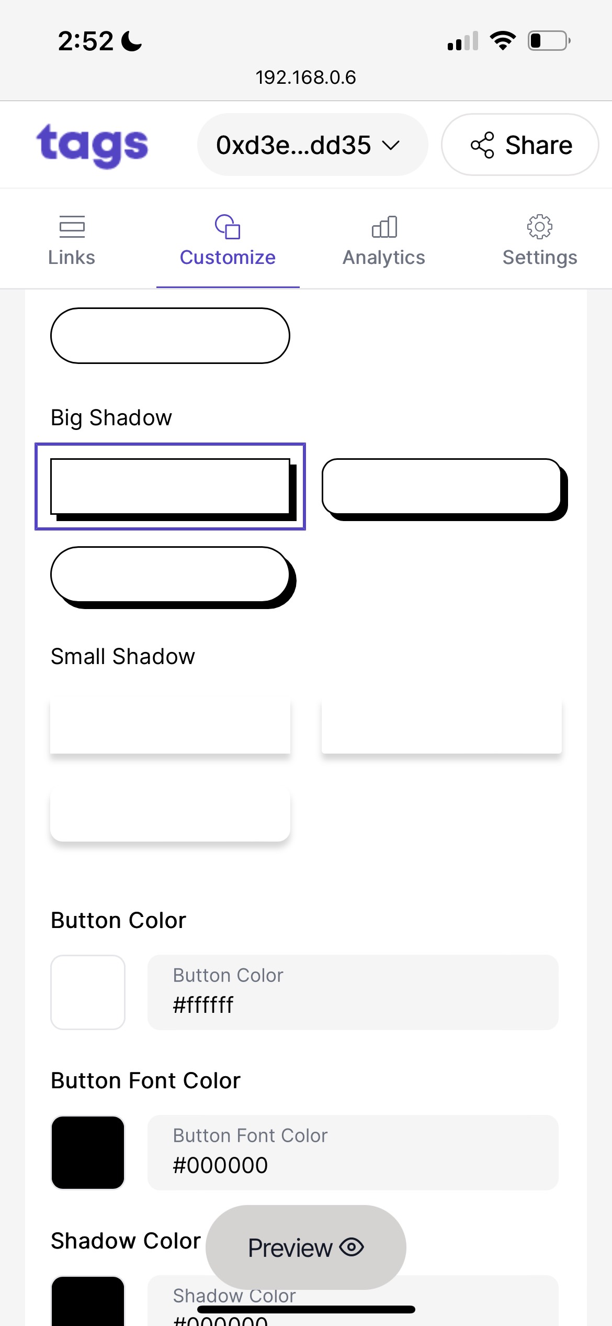This screenshot has width=612, height=1326.
Task: Open the Settings gear icon
Action: point(540,227)
